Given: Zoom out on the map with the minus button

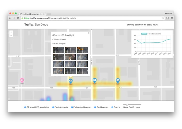Looking at the screenshot, I should (x=11, y=36).
